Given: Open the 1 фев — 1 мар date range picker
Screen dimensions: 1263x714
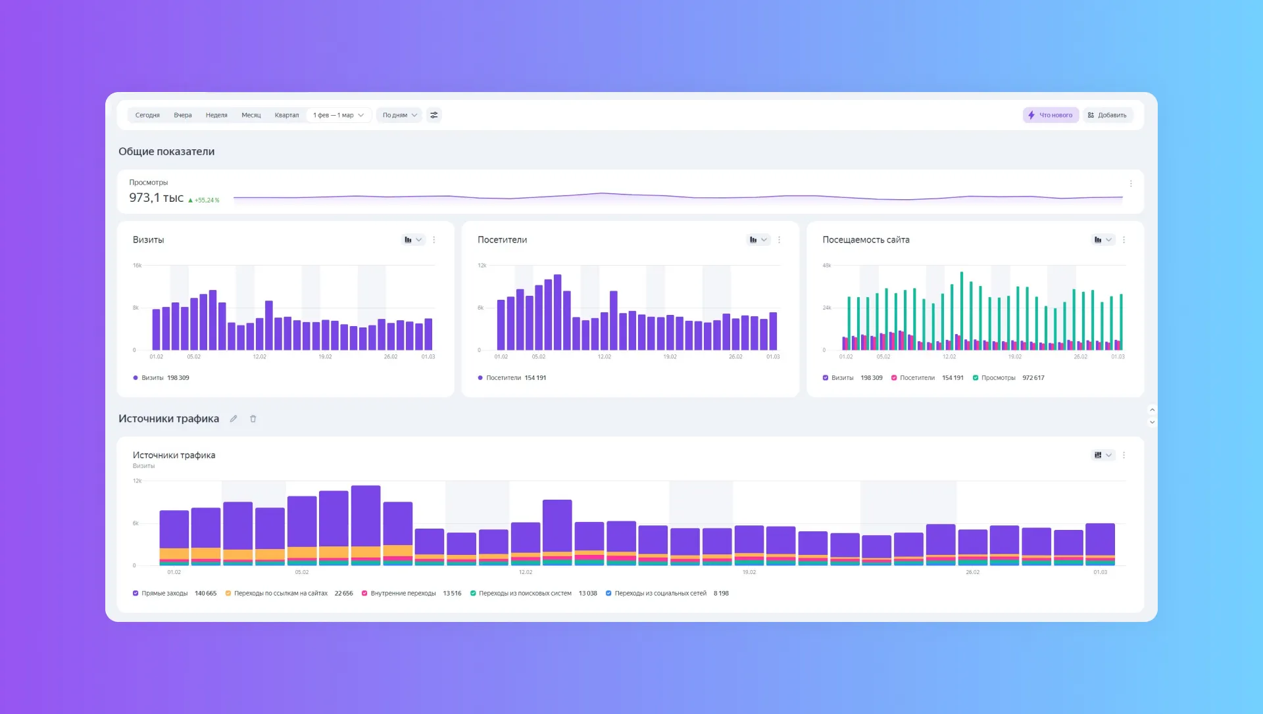Looking at the screenshot, I should (339, 115).
